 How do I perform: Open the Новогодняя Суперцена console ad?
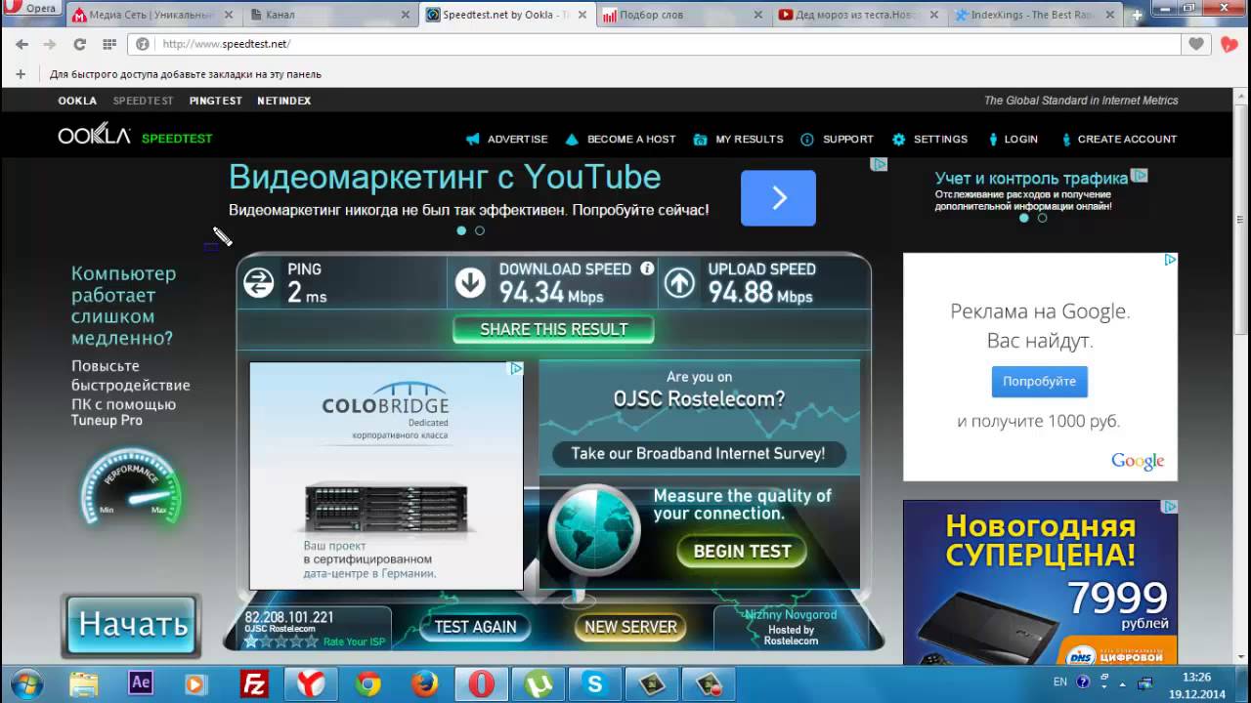pyautogui.click(x=1040, y=582)
